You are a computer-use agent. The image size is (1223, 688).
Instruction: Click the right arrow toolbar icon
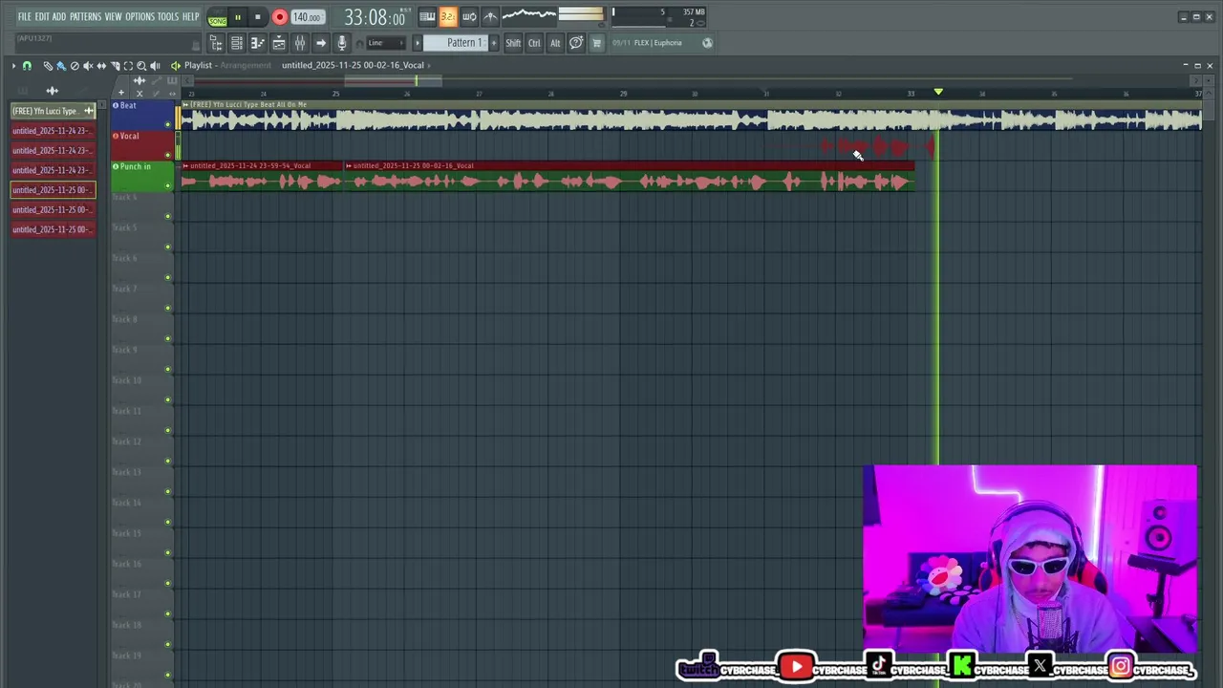point(321,43)
